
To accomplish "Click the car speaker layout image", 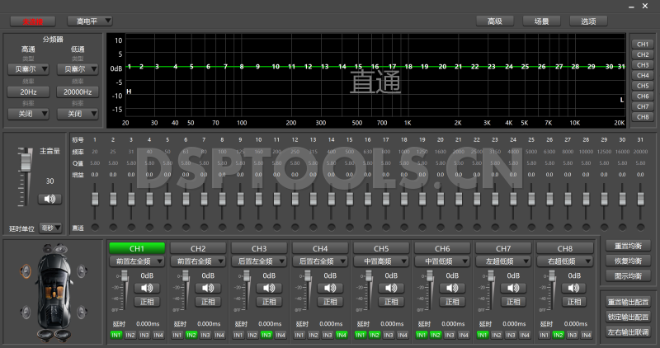I will pyautogui.click(x=54, y=291).
